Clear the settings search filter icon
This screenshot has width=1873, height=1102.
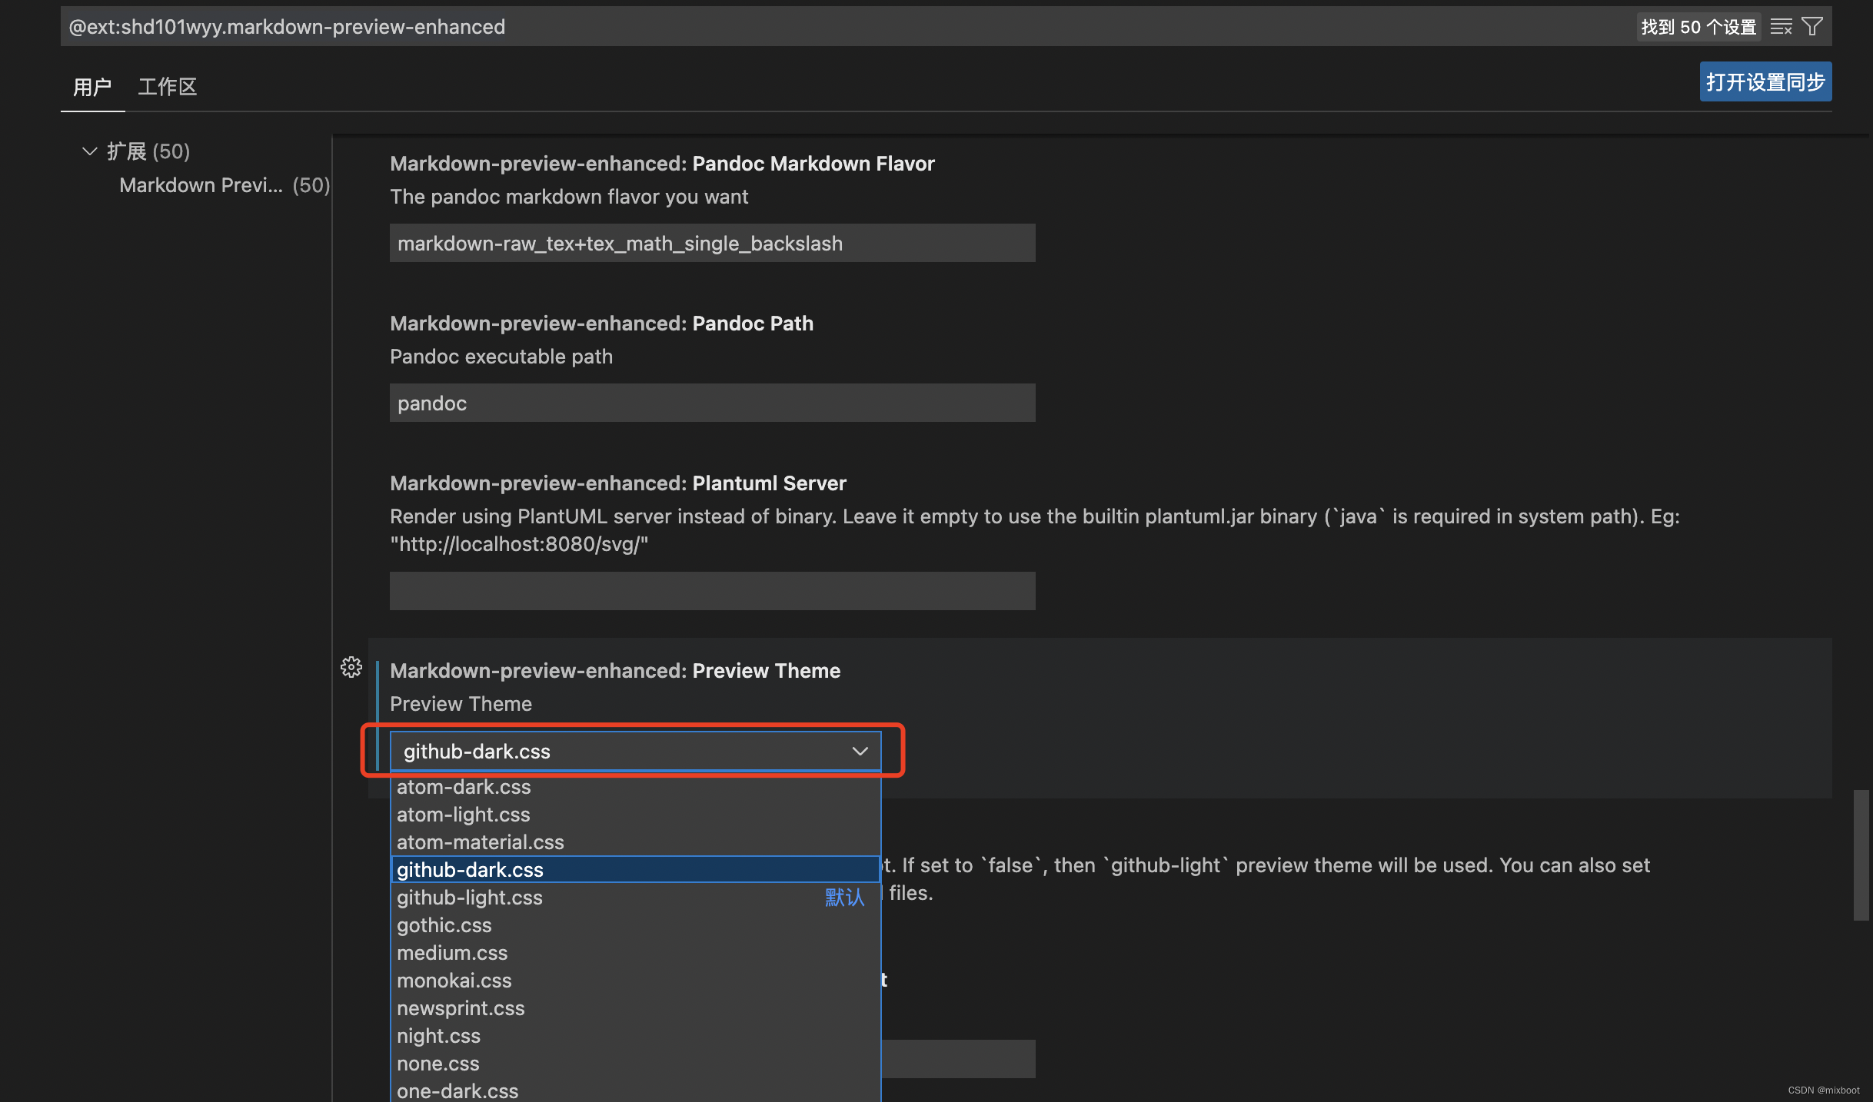(1780, 25)
